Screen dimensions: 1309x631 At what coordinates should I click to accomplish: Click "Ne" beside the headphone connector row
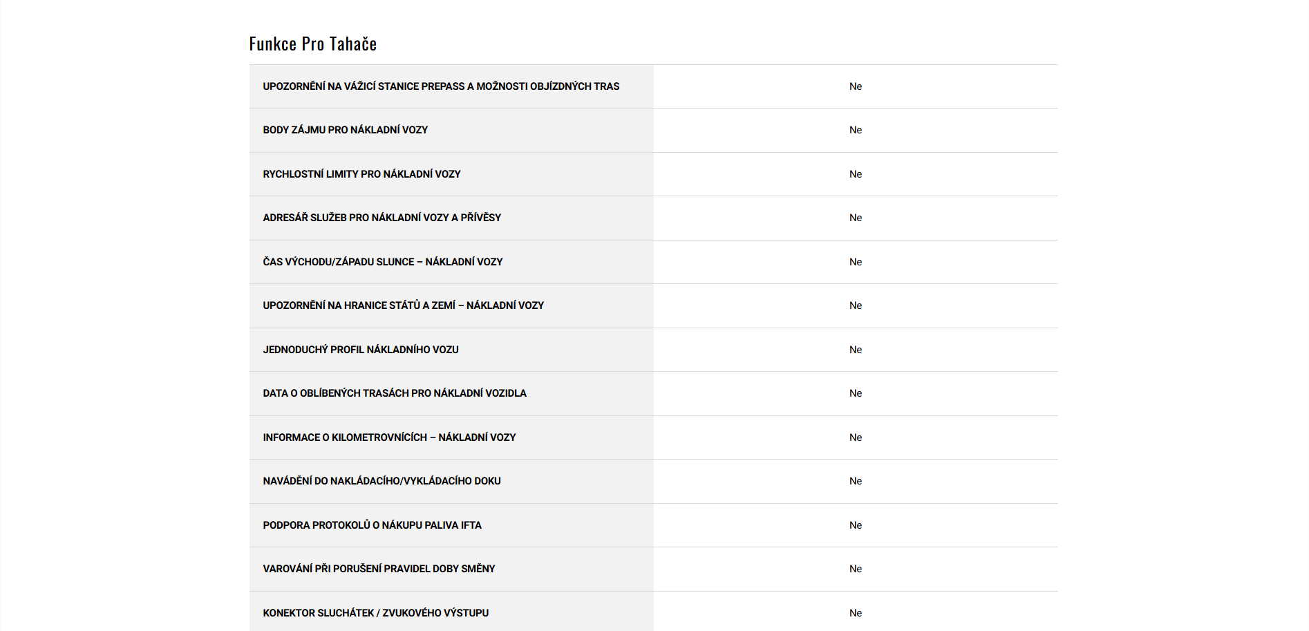pyautogui.click(x=855, y=613)
